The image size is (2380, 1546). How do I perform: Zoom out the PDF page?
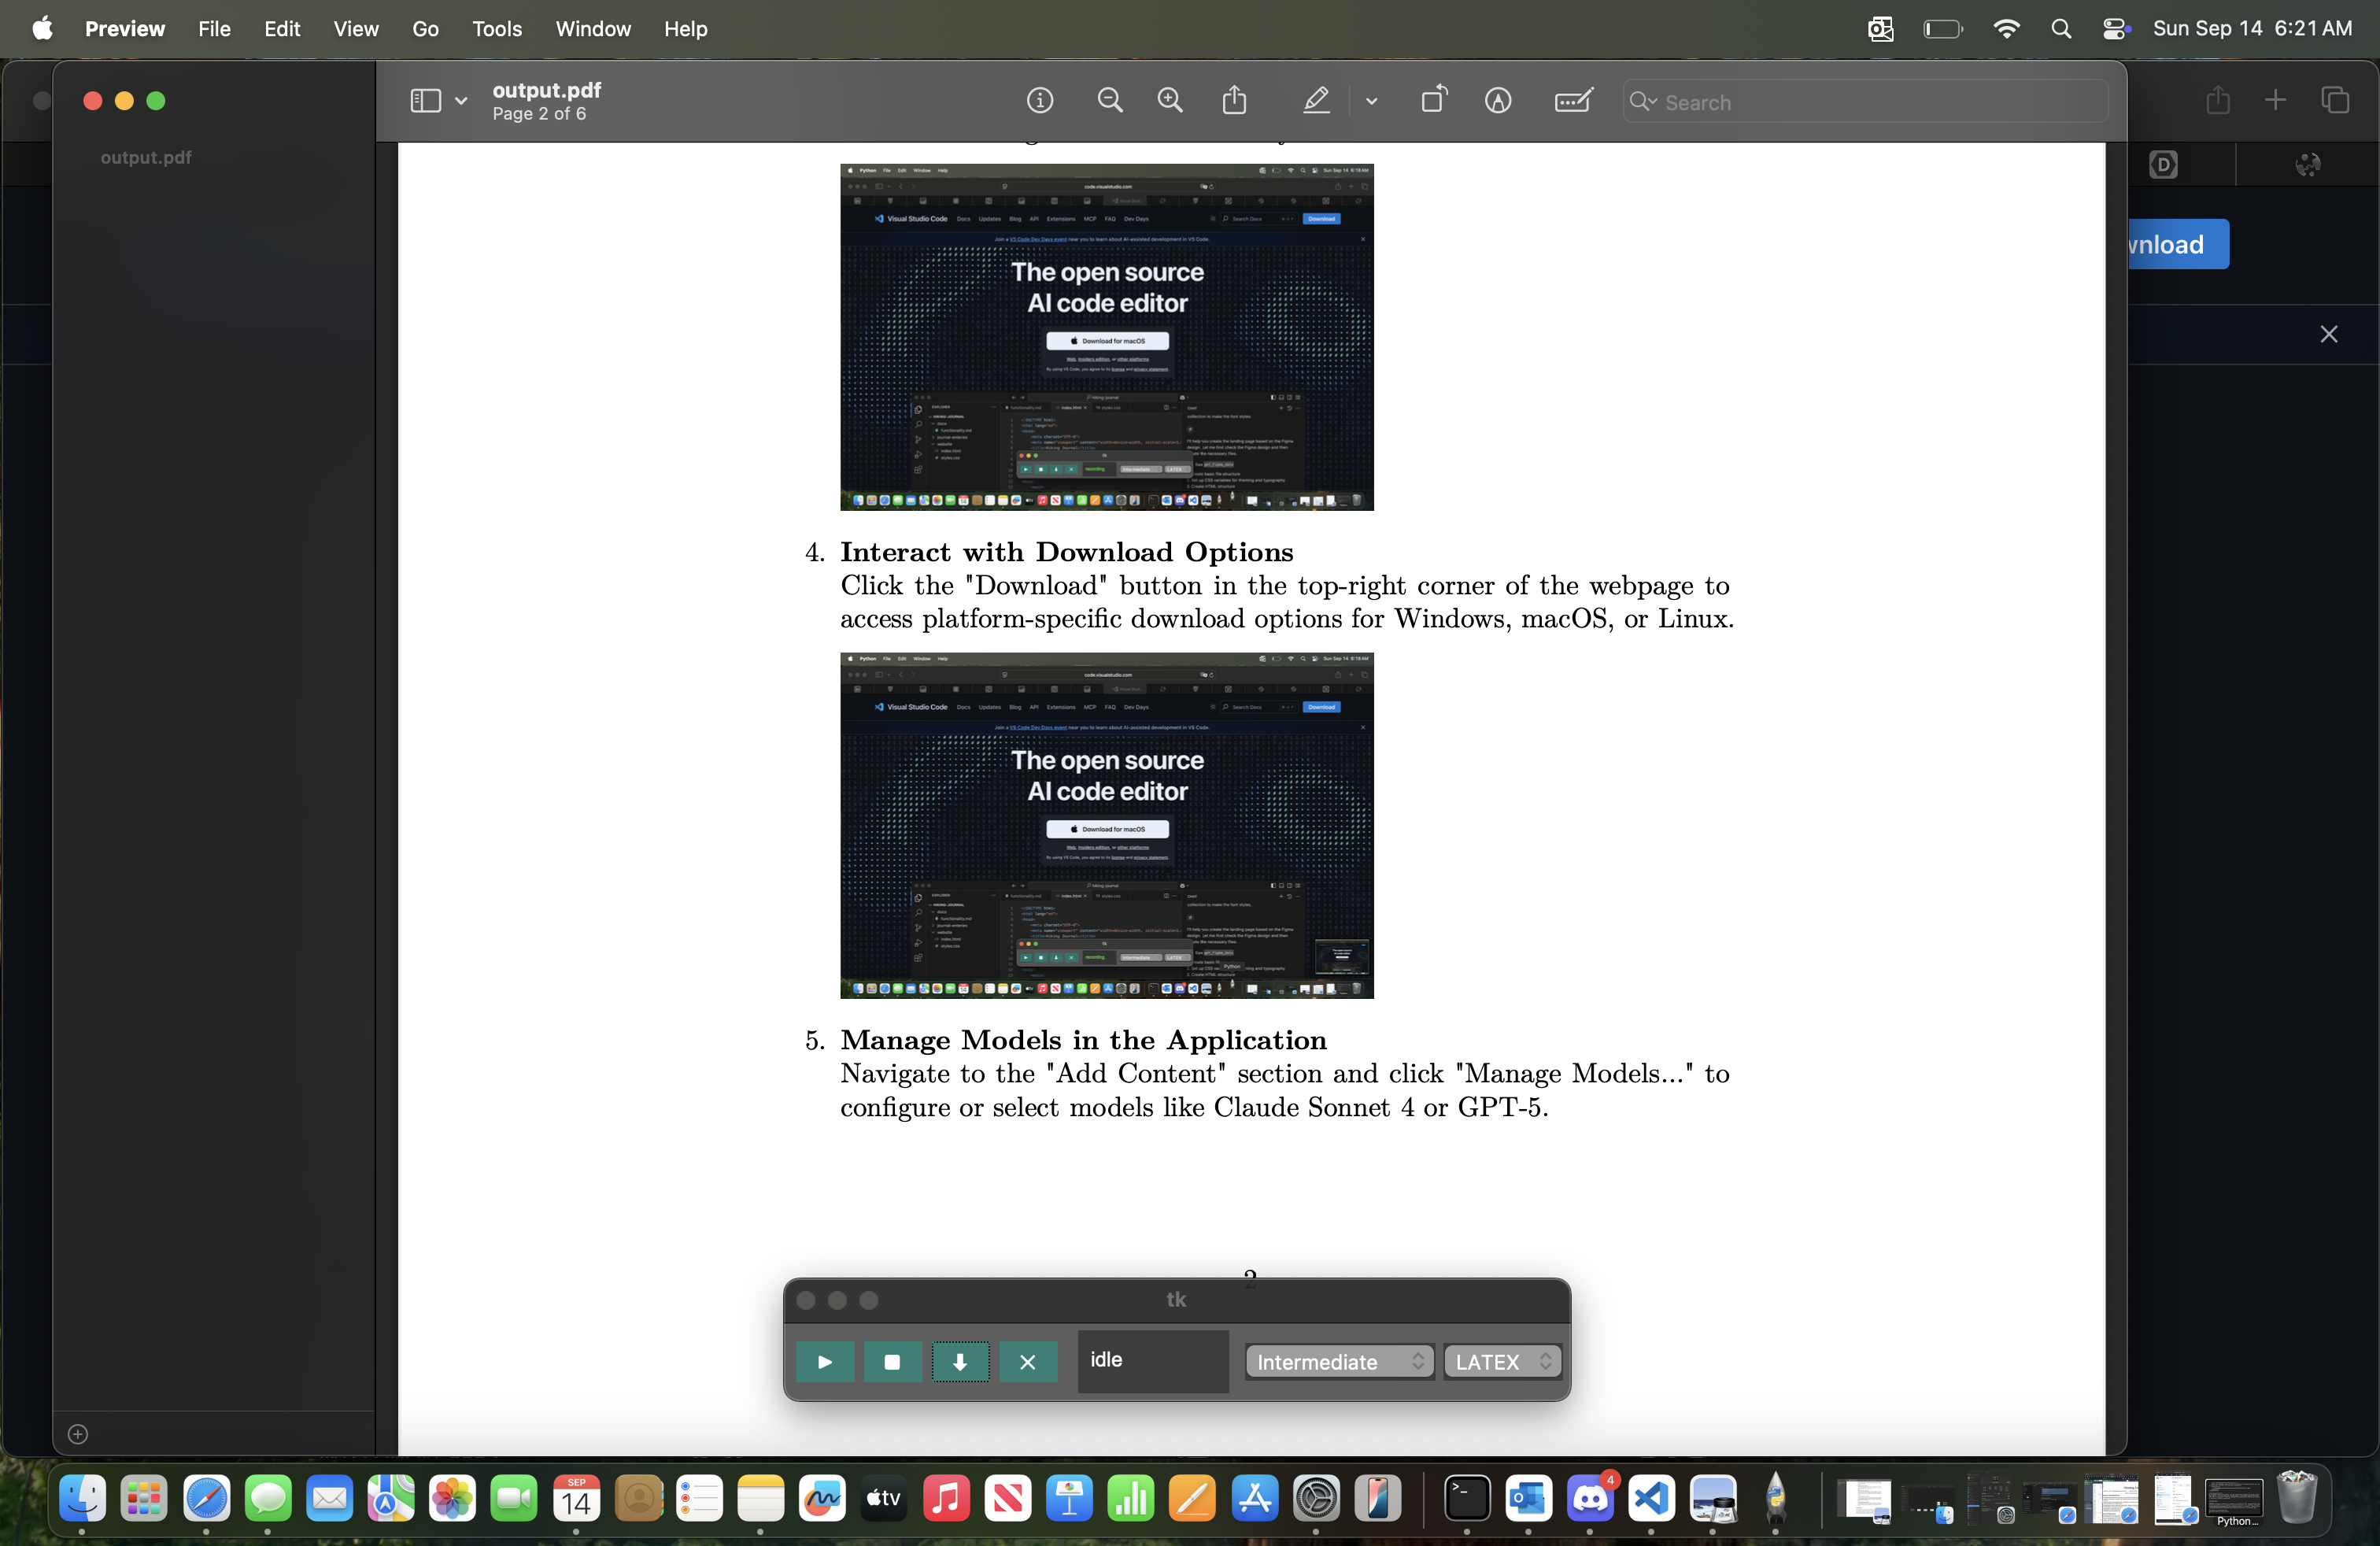pos(1110,101)
